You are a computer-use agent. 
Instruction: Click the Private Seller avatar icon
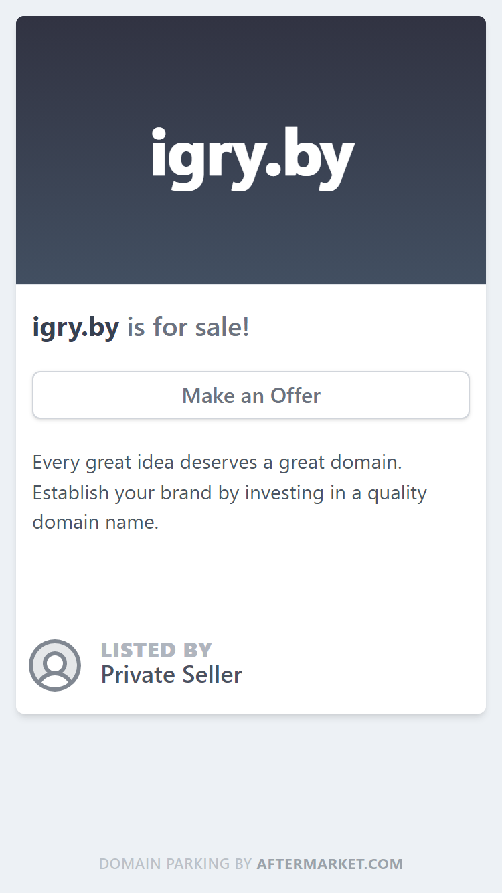click(x=55, y=665)
